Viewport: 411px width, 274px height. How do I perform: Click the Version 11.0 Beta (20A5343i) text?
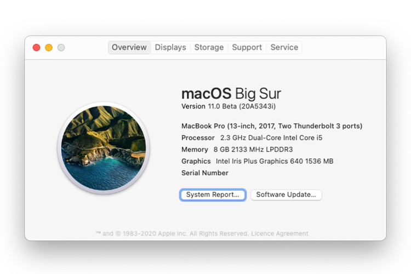coord(229,106)
